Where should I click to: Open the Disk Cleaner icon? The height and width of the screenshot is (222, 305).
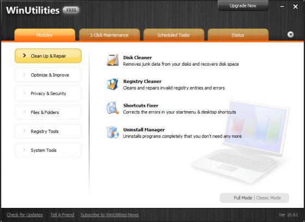[x=113, y=60]
